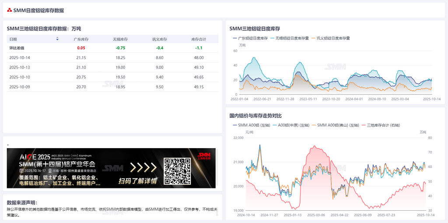
Task: Click the golden arrows on the banner
Action: [143, 167]
